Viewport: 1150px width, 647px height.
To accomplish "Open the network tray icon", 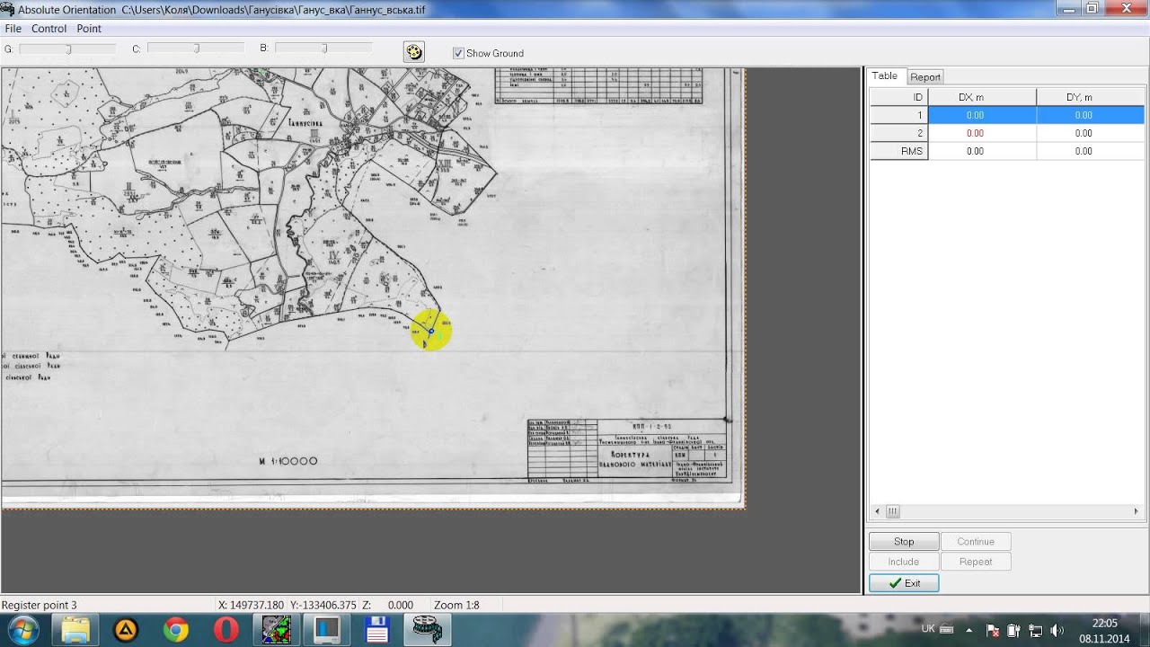I will click(1035, 631).
